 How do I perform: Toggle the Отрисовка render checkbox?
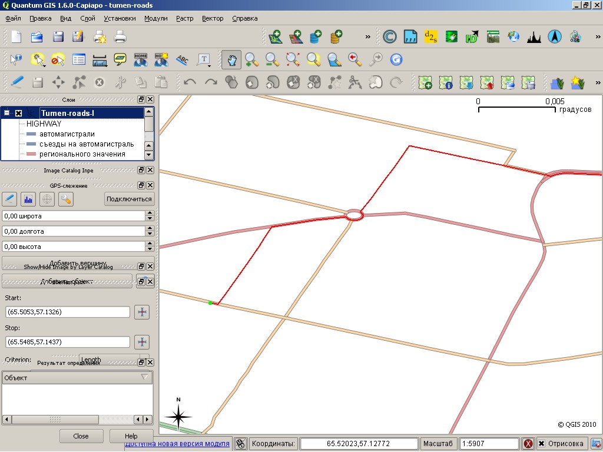tap(541, 444)
